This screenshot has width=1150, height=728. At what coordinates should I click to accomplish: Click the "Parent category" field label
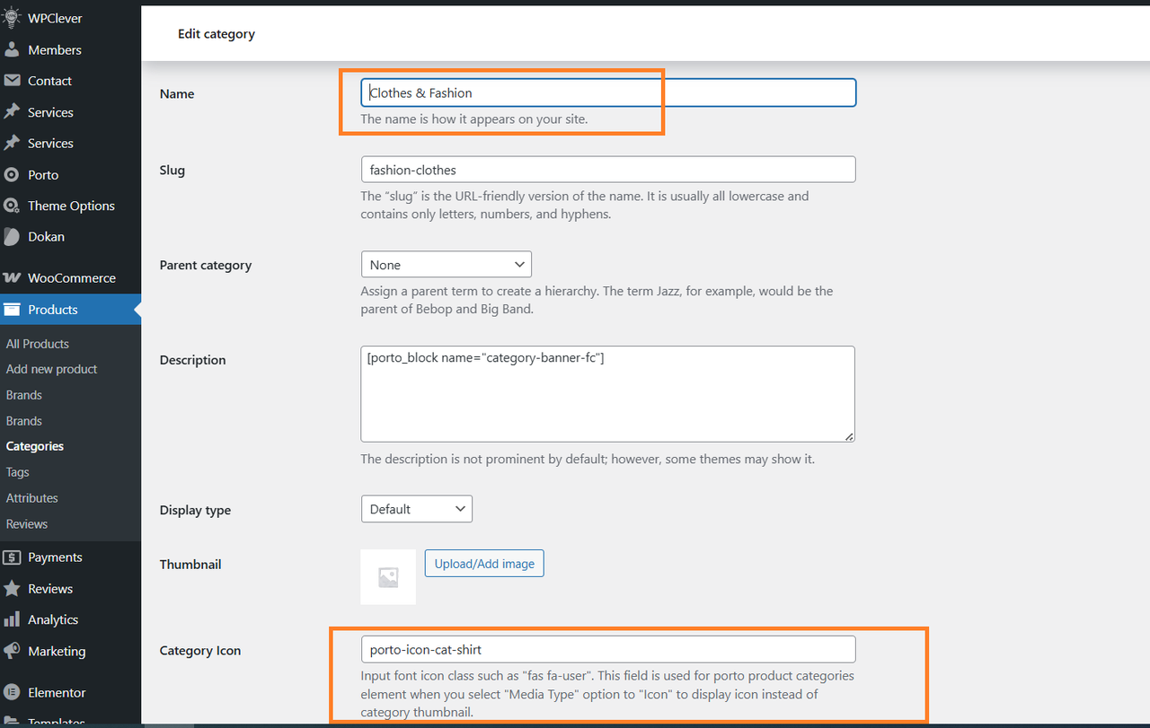[206, 266]
